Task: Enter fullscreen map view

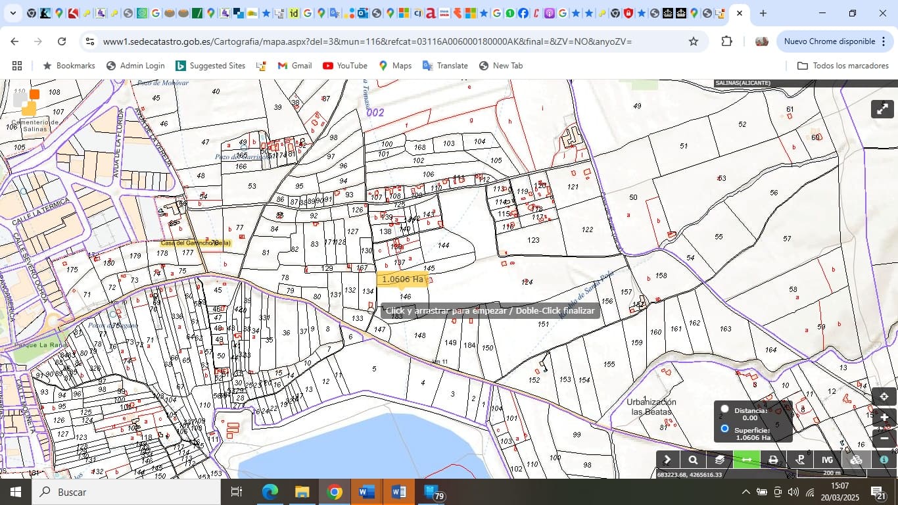Action: pyautogui.click(x=882, y=109)
